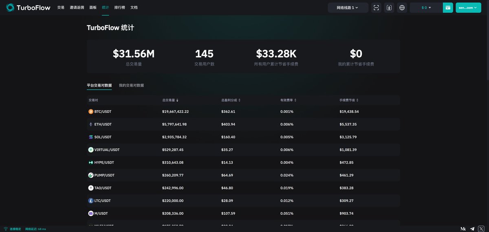Click the M/USDT pair text
Image resolution: width=489 pixels, height=232 pixels.
pyautogui.click(x=101, y=213)
